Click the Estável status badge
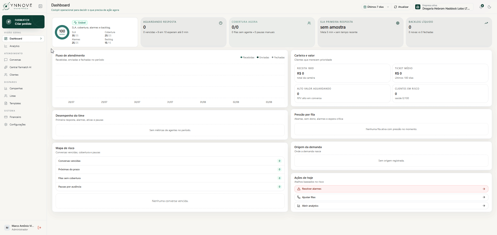This screenshot has width=497, height=235. 80,23
